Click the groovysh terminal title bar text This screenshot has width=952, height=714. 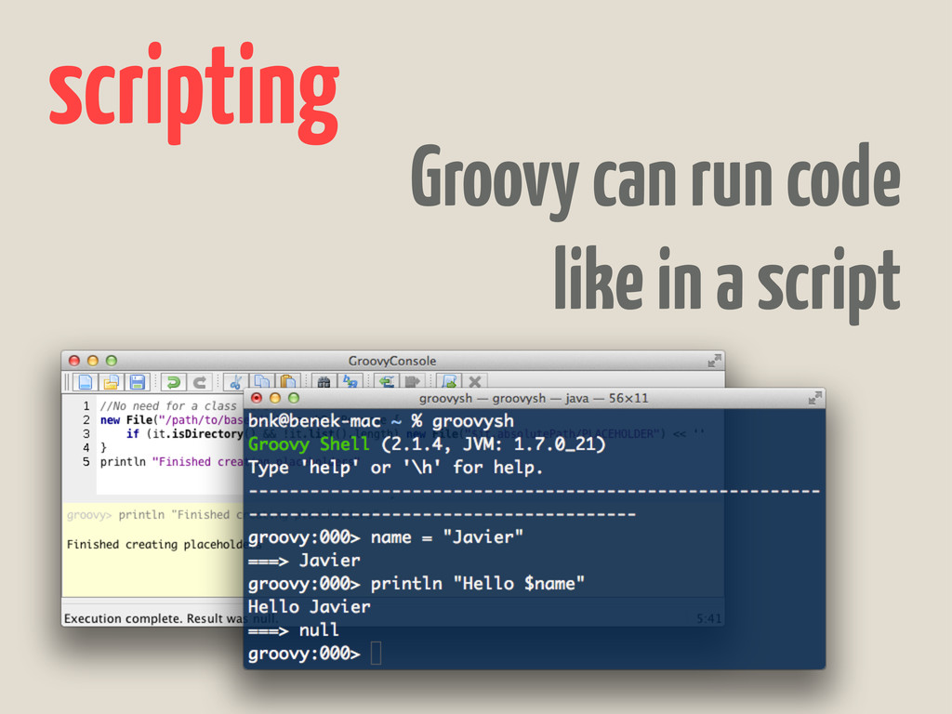pyautogui.click(x=534, y=398)
